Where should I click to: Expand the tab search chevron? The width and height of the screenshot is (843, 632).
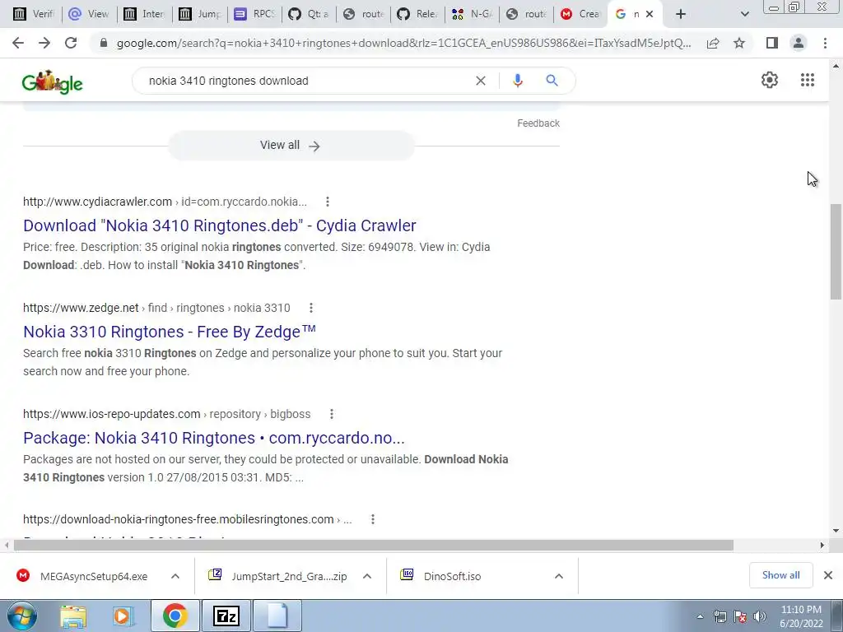744,14
